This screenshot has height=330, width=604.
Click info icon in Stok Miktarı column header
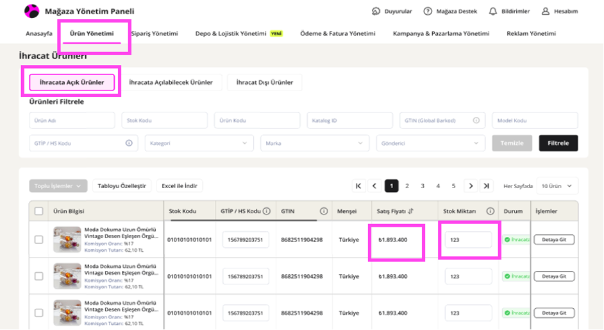pos(491,211)
